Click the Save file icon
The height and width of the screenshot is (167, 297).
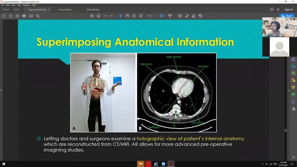pyautogui.click(x=4, y=16)
